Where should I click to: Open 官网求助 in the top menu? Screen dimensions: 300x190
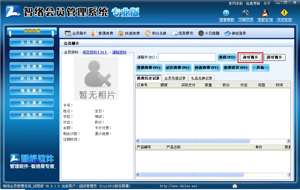click(236, 4)
